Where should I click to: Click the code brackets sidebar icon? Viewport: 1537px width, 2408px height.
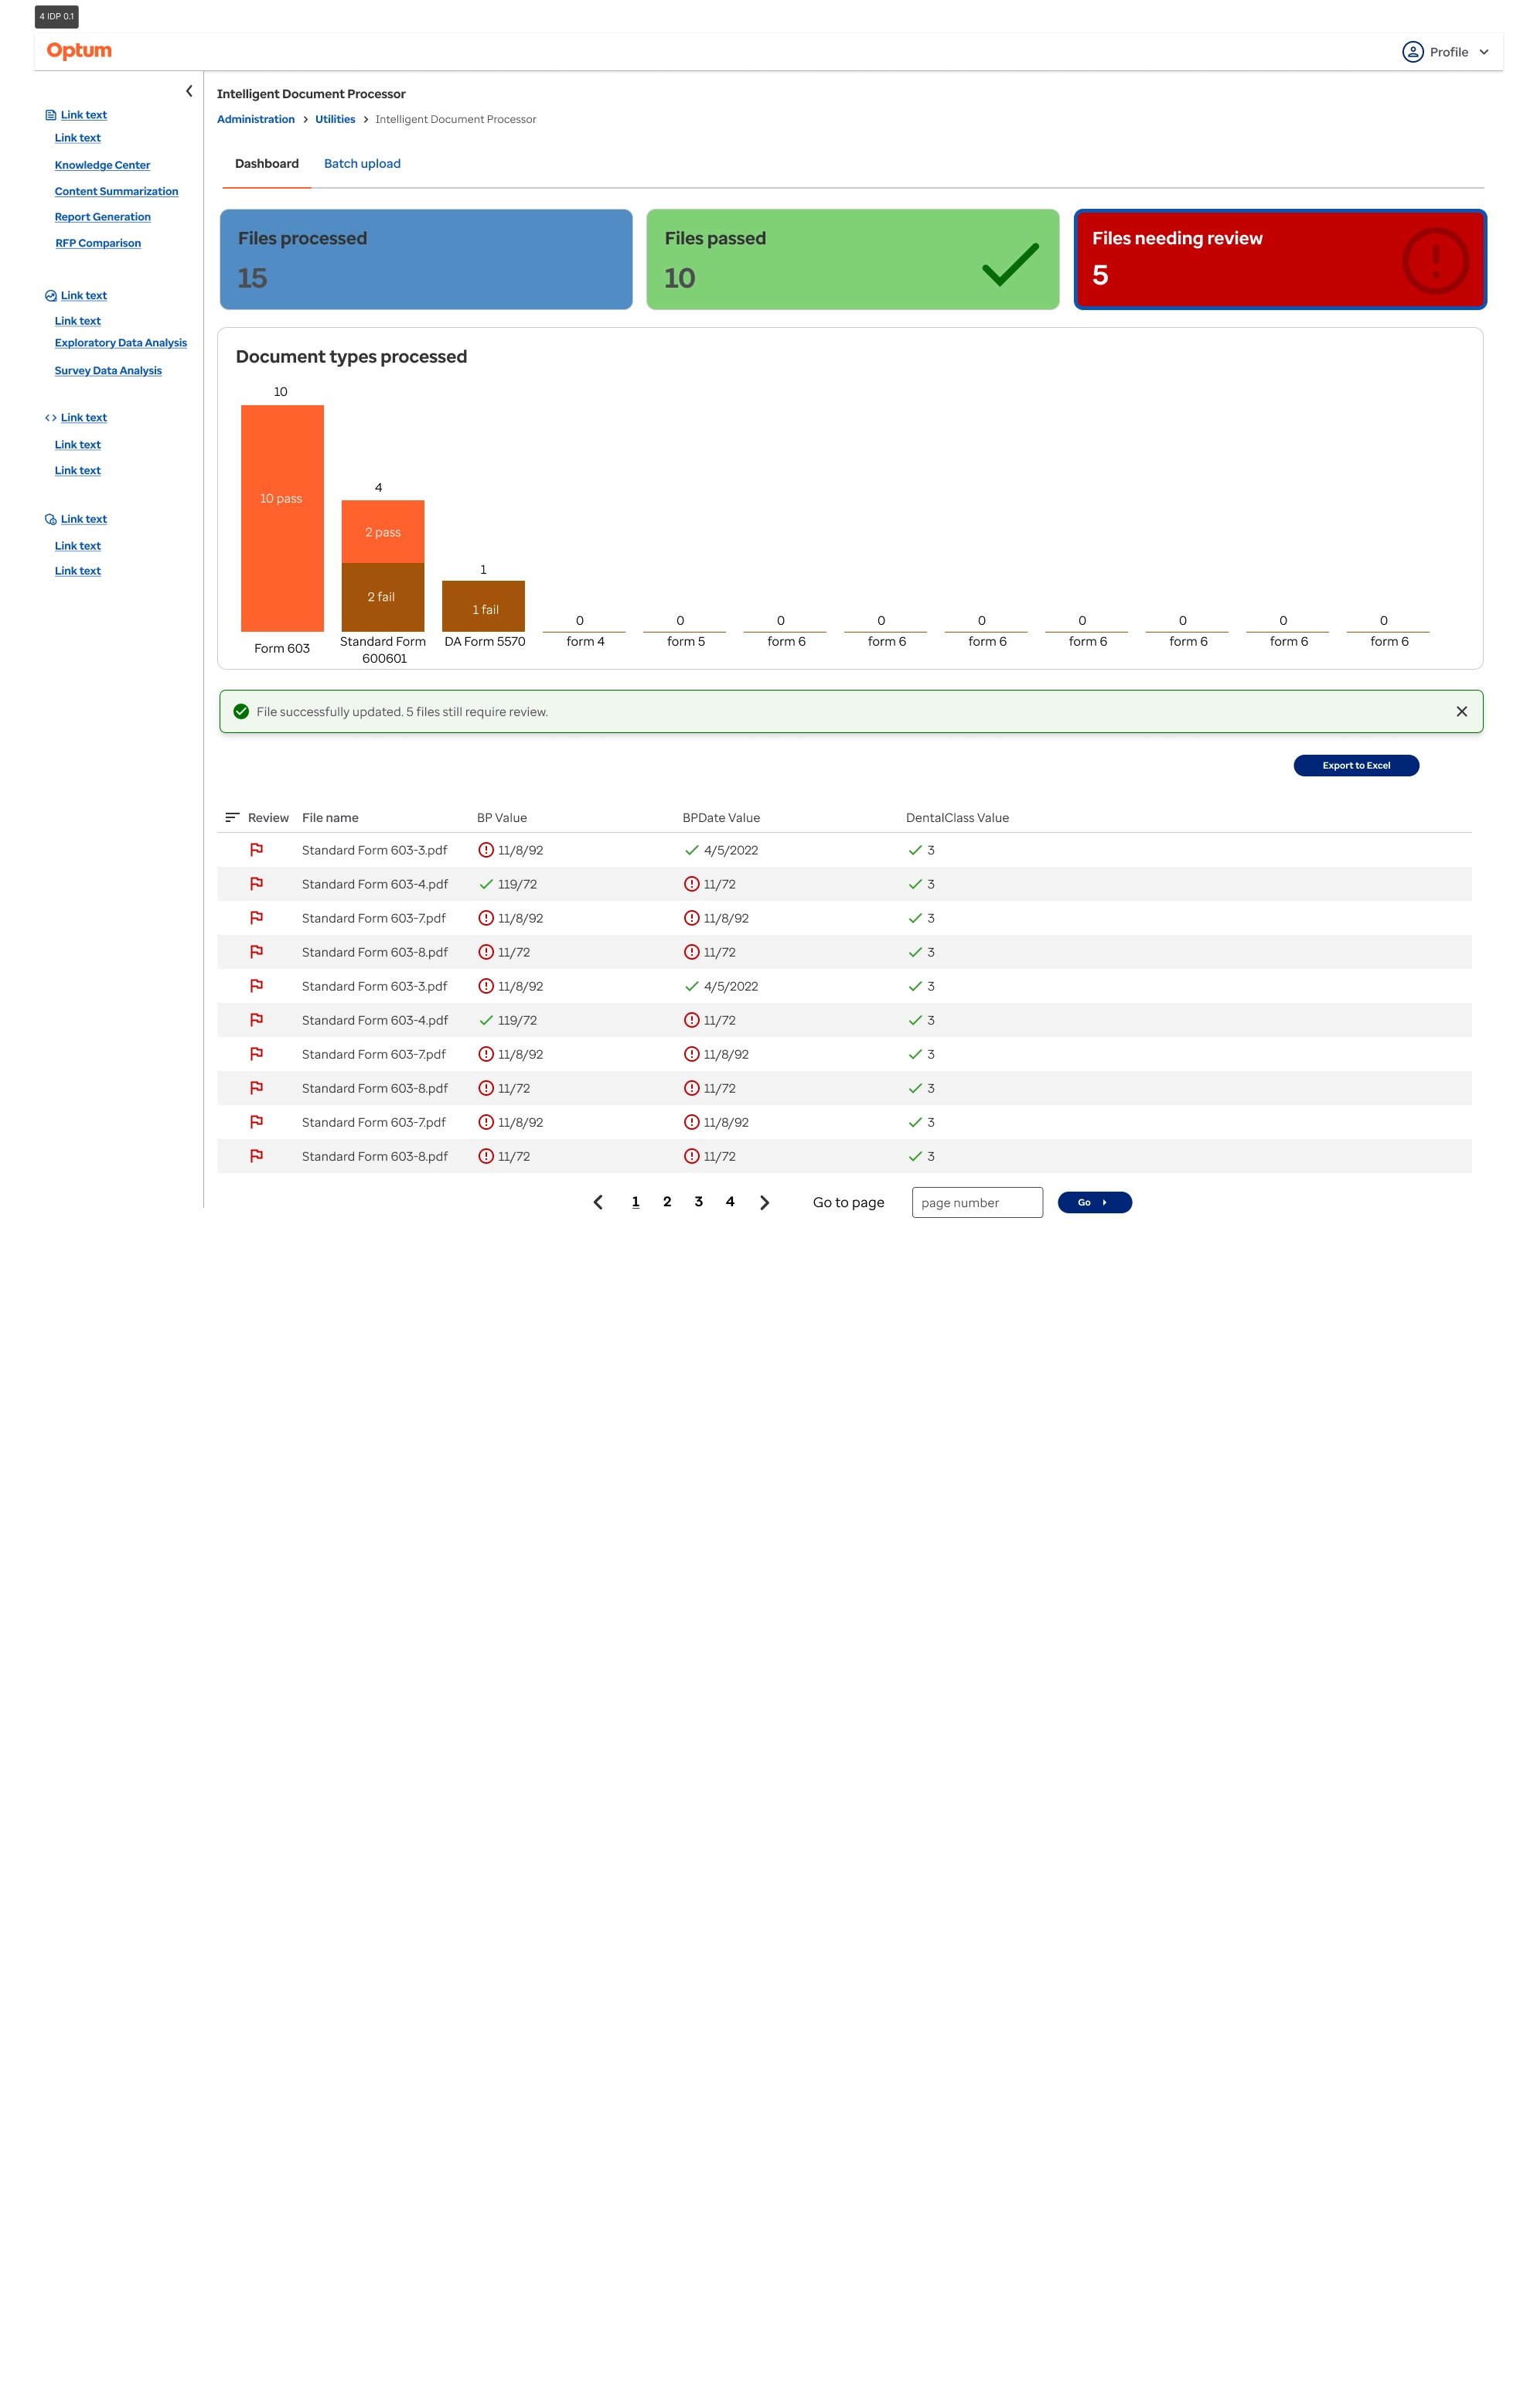50,418
